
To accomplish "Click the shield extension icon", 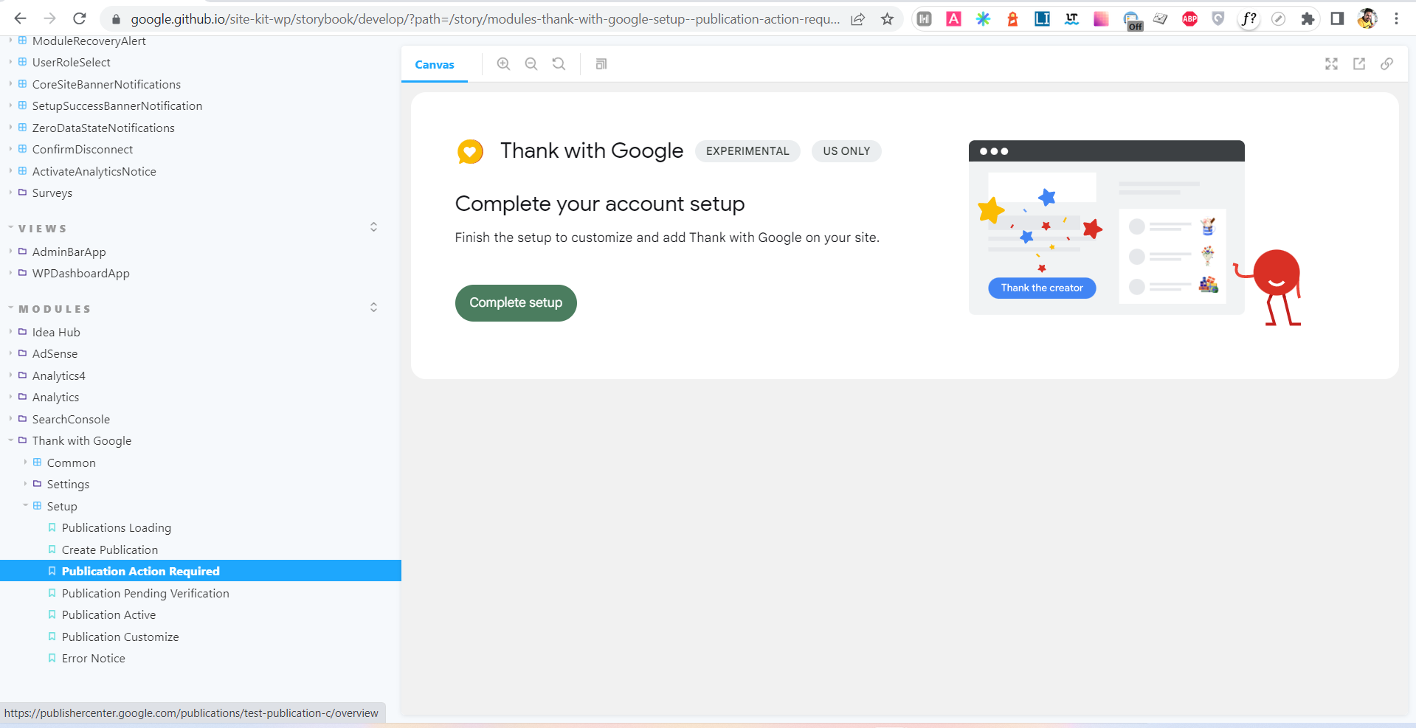I will 1218,19.
